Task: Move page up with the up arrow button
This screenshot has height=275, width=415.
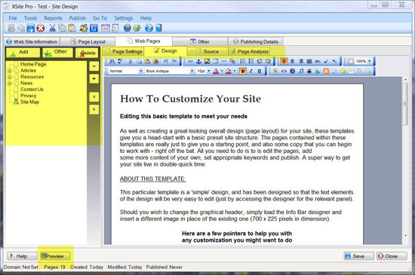Action: (94, 66)
